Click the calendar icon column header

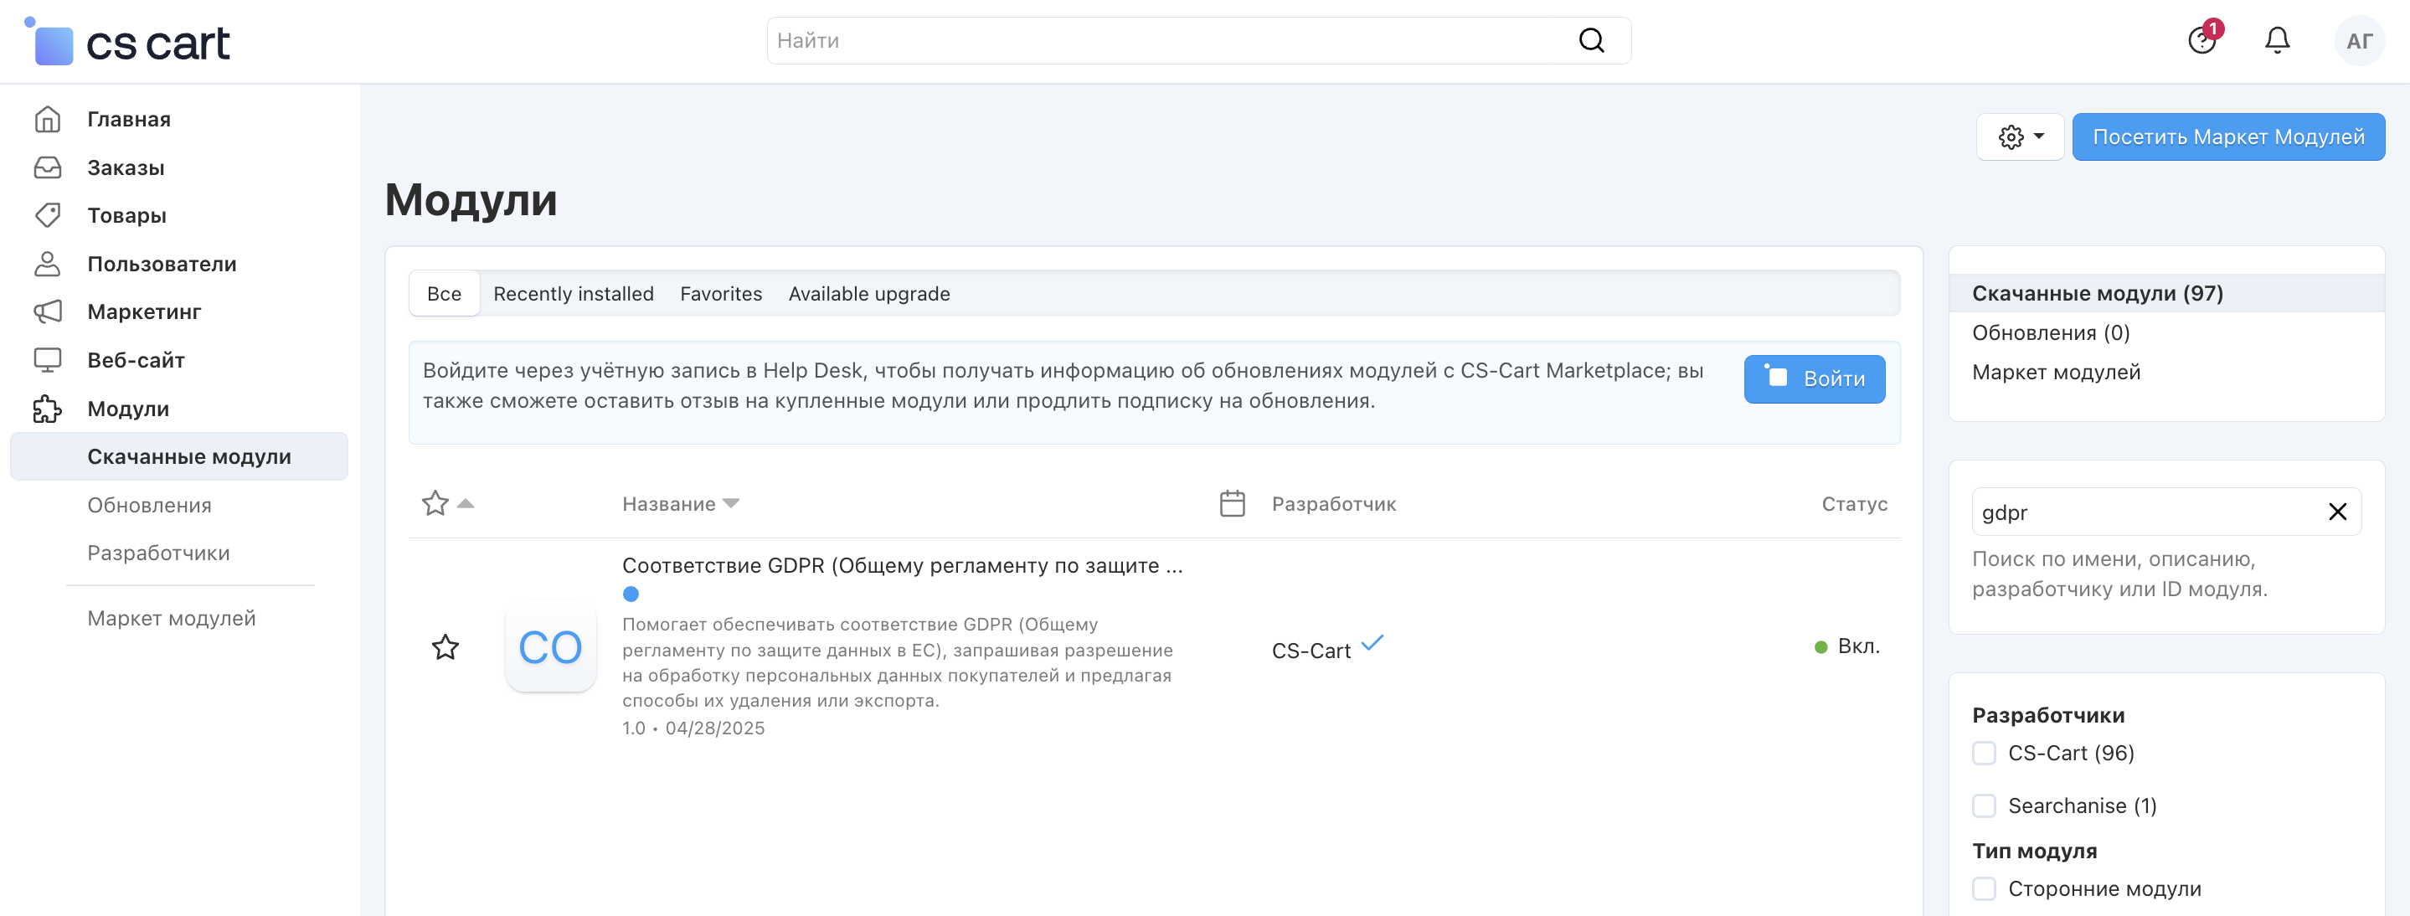point(1232,503)
